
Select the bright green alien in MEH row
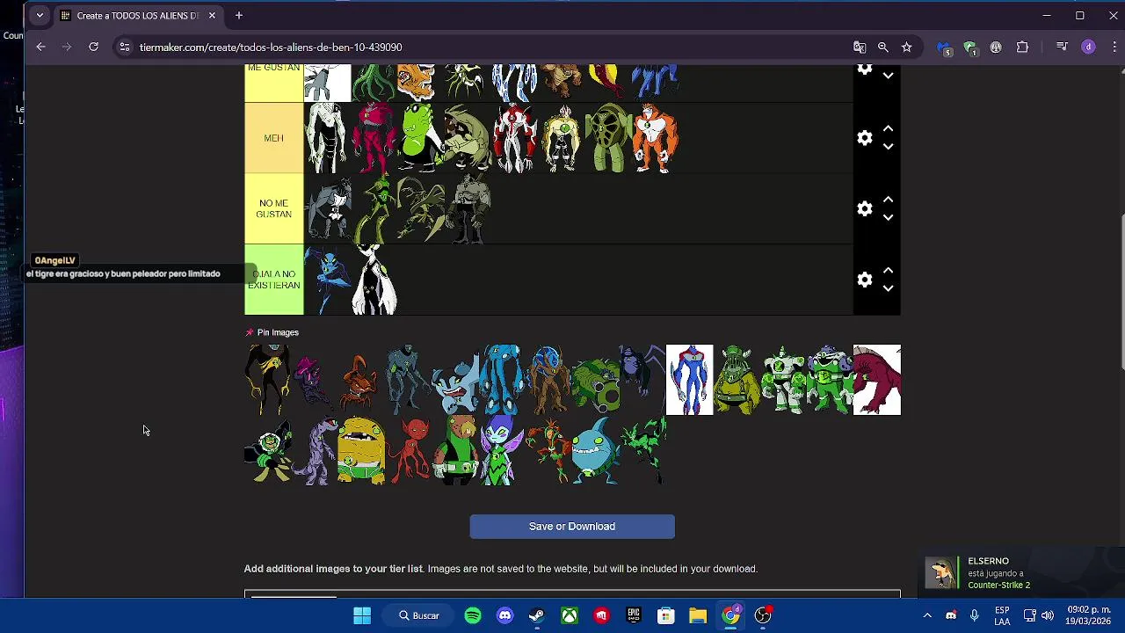coord(420,138)
